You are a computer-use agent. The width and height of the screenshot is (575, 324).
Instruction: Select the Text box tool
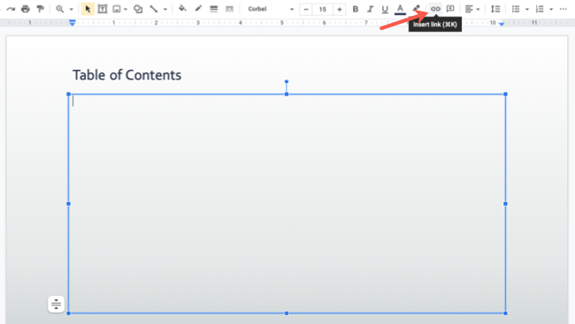pyautogui.click(x=103, y=9)
